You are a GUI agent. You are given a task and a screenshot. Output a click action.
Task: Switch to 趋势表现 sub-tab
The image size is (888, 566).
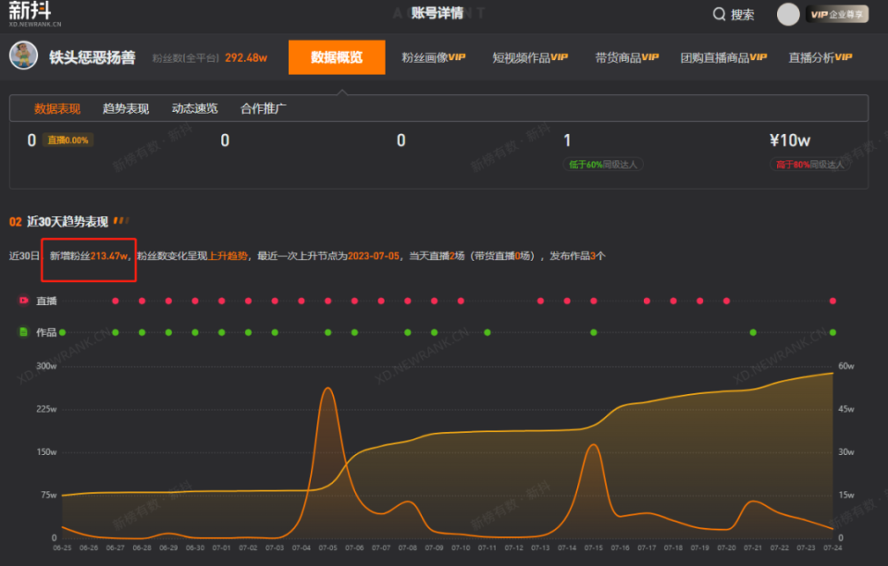[x=126, y=109]
